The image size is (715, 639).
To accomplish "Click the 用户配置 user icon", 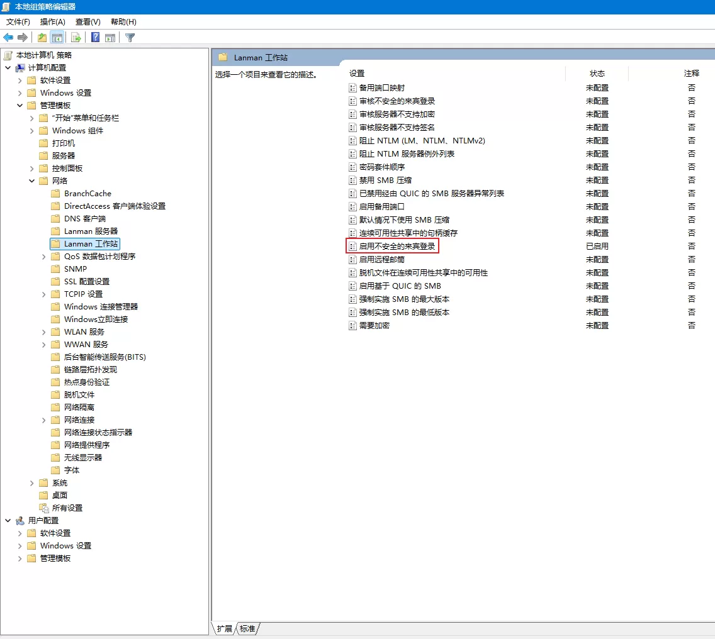I will 20,521.
